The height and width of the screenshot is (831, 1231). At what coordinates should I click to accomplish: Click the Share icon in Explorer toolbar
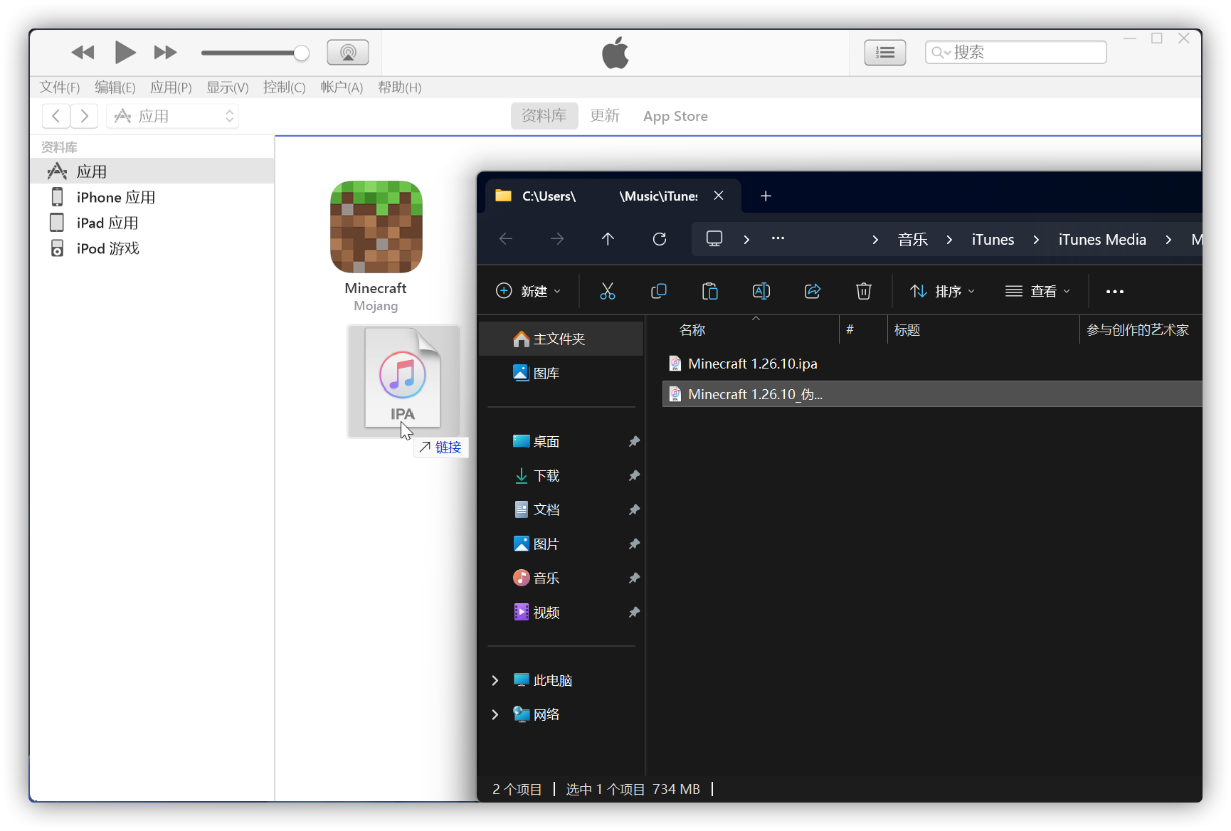(812, 291)
